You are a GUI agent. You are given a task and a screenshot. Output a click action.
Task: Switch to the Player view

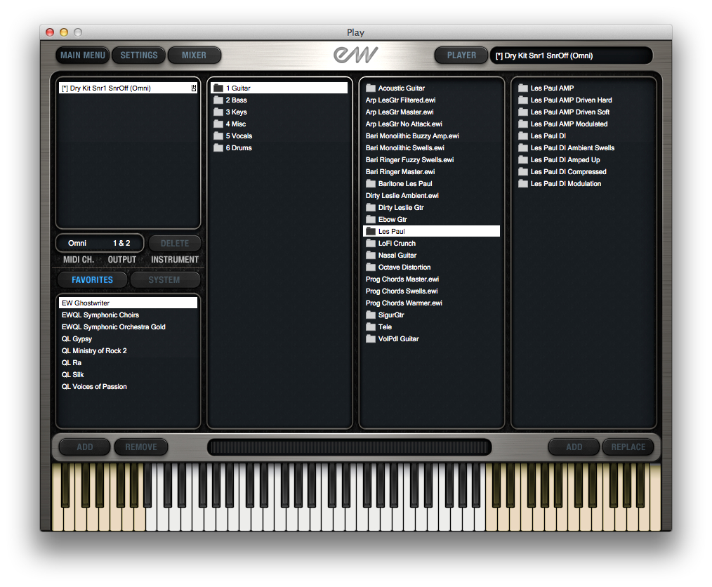click(x=461, y=55)
